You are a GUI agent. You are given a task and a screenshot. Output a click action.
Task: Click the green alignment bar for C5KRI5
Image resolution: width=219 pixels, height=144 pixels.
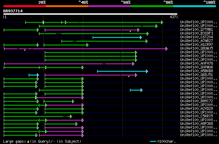point(37,117)
